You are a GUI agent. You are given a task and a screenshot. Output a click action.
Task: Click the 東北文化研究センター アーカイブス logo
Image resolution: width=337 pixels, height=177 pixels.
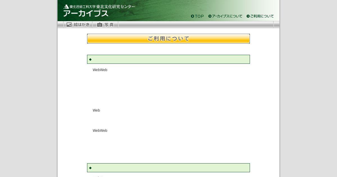coord(99,10)
